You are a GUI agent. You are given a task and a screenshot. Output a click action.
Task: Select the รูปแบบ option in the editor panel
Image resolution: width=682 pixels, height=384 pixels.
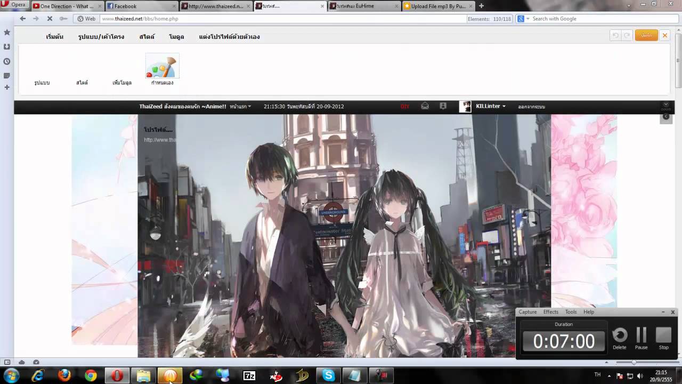pos(42,83)
